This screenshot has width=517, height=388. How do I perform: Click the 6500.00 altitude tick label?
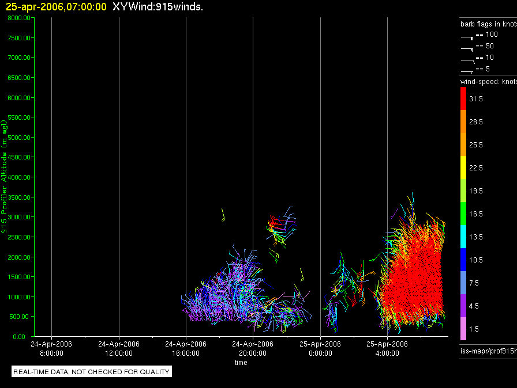[x=19, y=78]
